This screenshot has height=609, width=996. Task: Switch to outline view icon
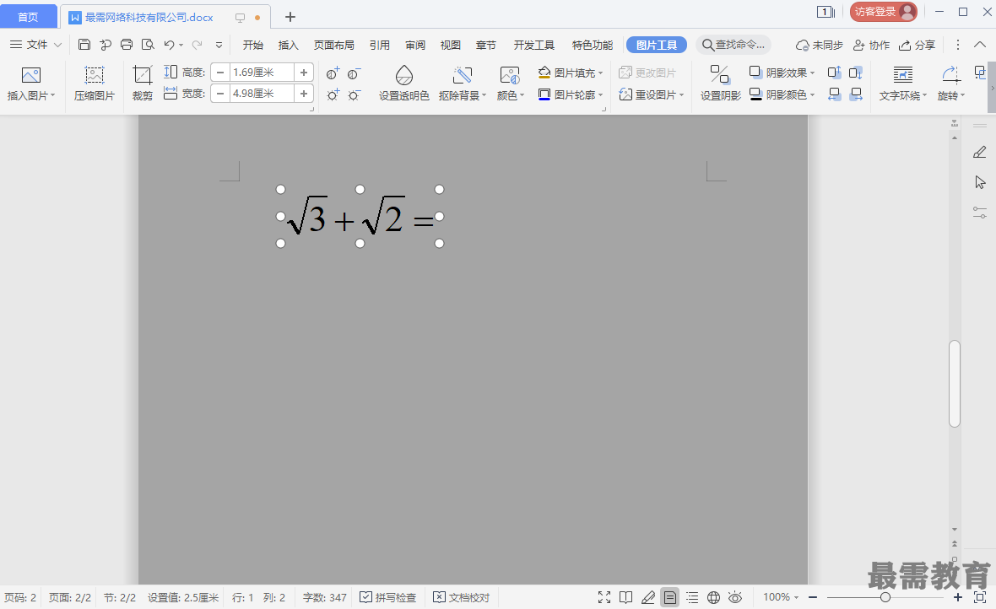(x=692, y=597)
